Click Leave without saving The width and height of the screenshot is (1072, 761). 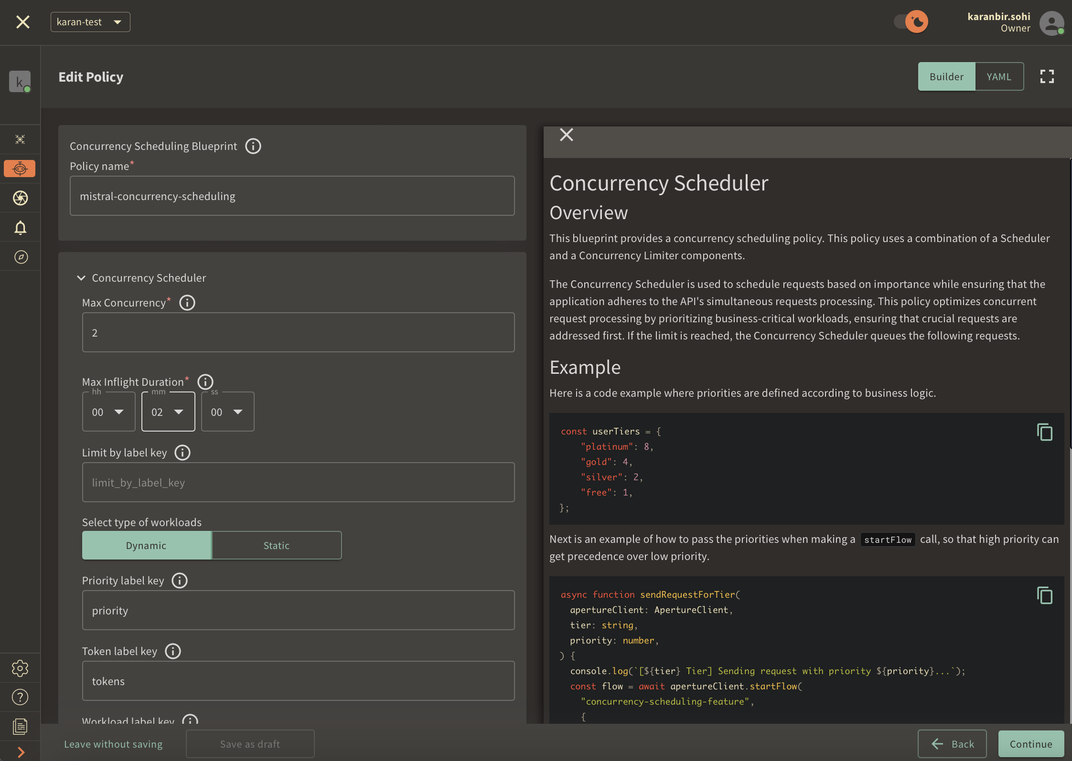click(x=114, y=744)
